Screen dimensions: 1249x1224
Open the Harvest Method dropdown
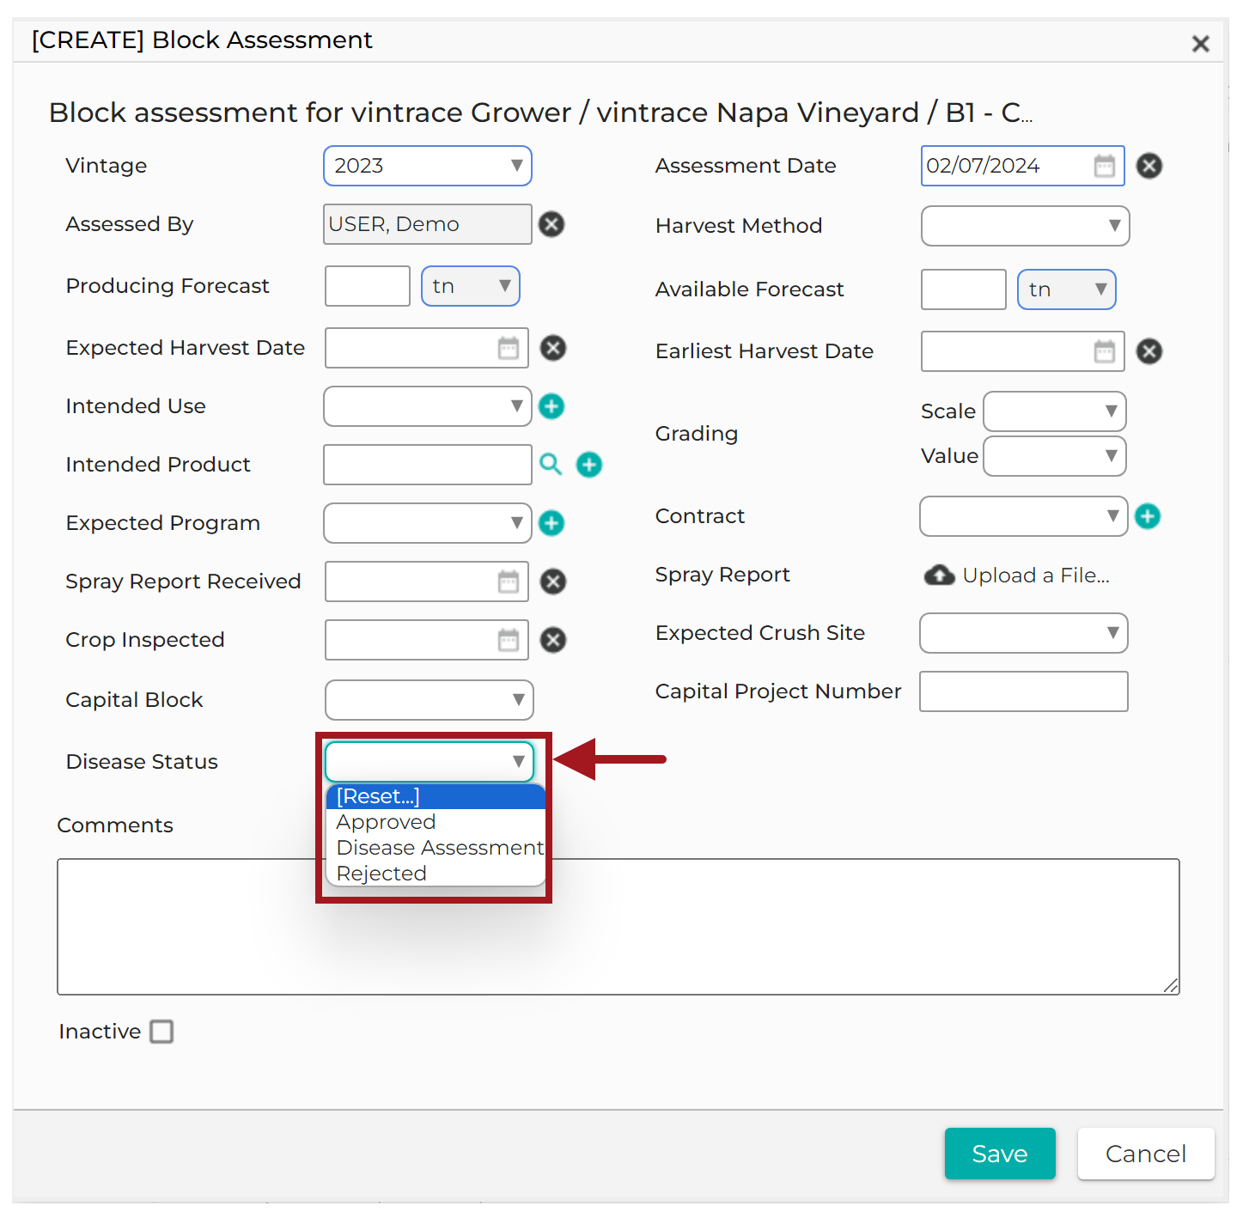(1025, 226)
